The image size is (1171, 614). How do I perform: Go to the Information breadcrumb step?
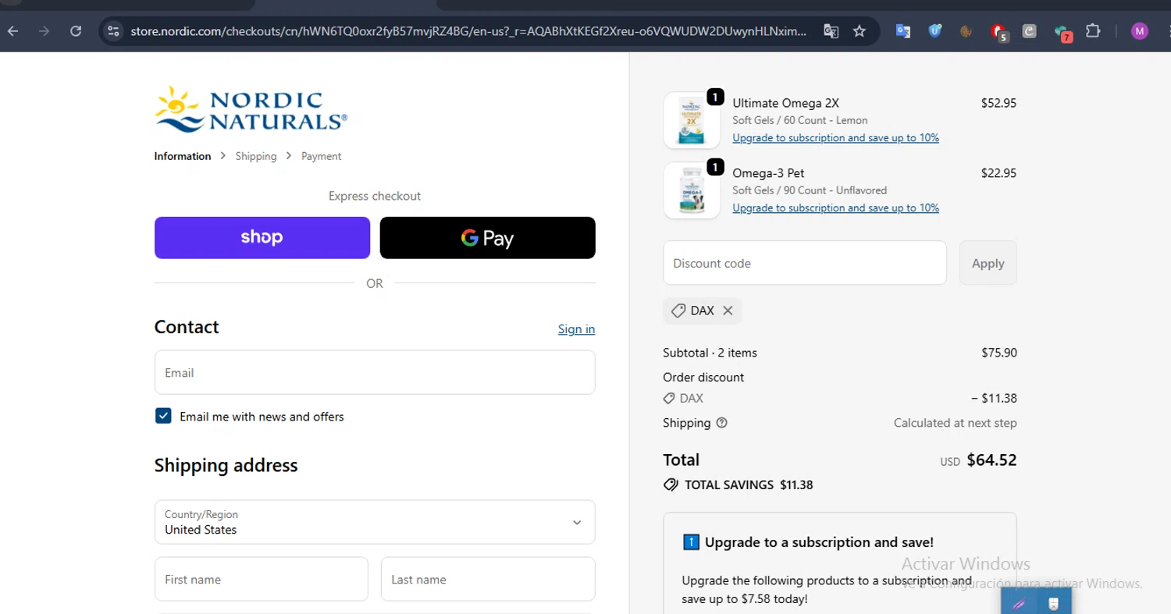pyautogui.click(x=183, y=156)
